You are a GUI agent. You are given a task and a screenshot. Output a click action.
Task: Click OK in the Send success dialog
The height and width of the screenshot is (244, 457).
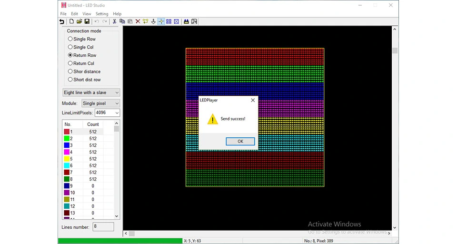click(x=240, y=141)
